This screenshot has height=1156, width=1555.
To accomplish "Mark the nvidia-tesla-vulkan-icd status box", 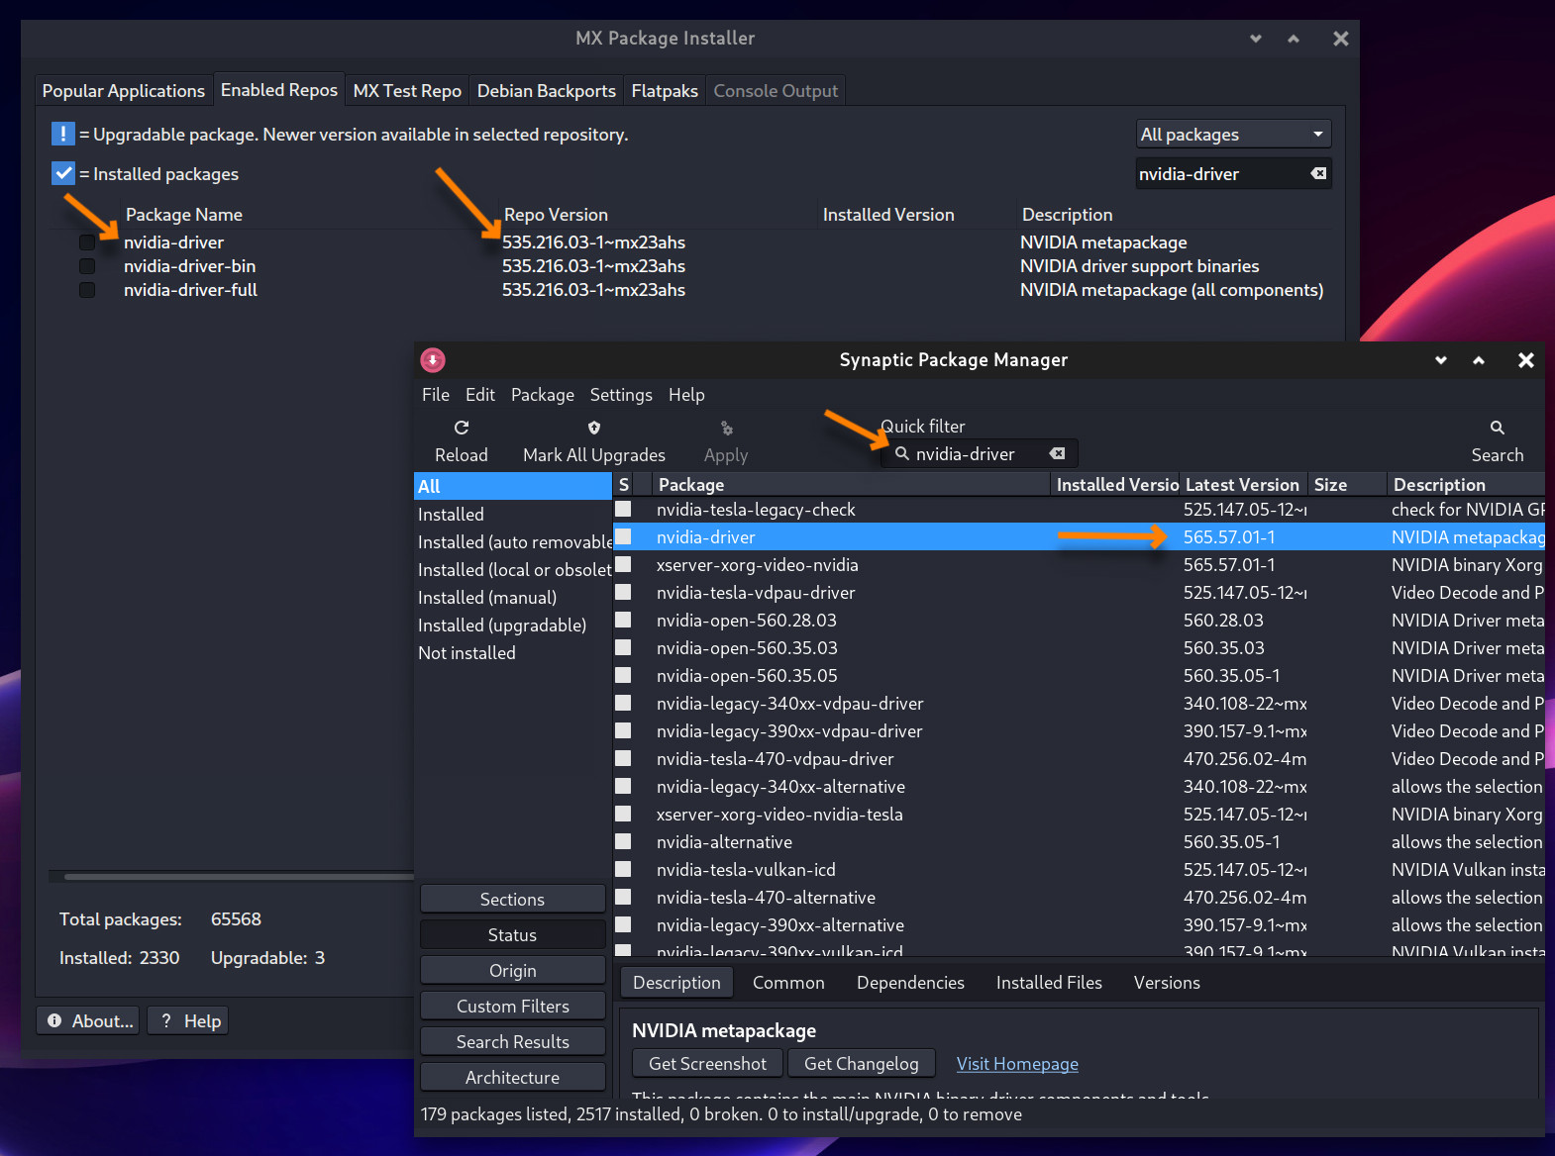I will point(623,869).
